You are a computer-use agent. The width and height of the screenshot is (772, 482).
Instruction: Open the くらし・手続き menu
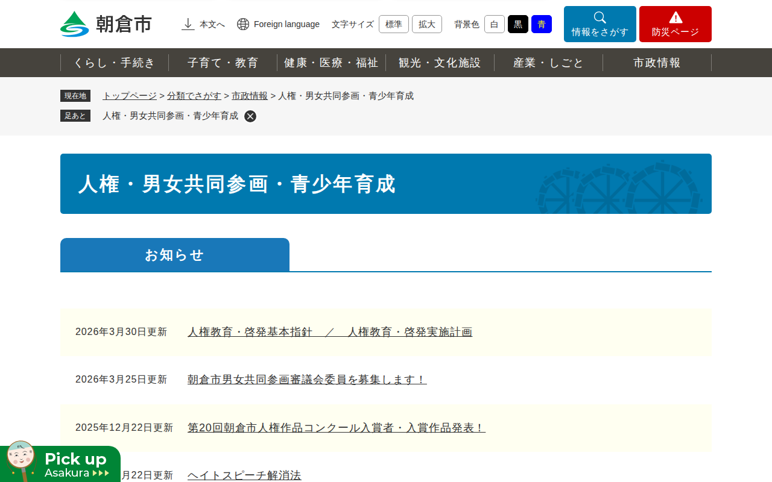pyautogui.click(x=115, y=63)
